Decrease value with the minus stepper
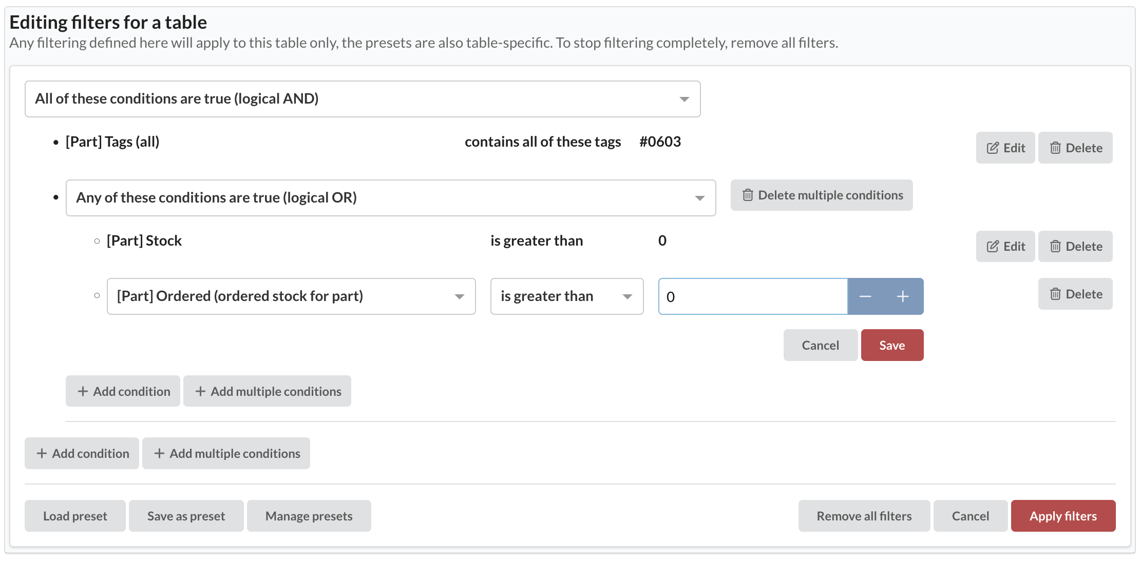This screenshot has height=563, width=1140. [x=866, y=296]
